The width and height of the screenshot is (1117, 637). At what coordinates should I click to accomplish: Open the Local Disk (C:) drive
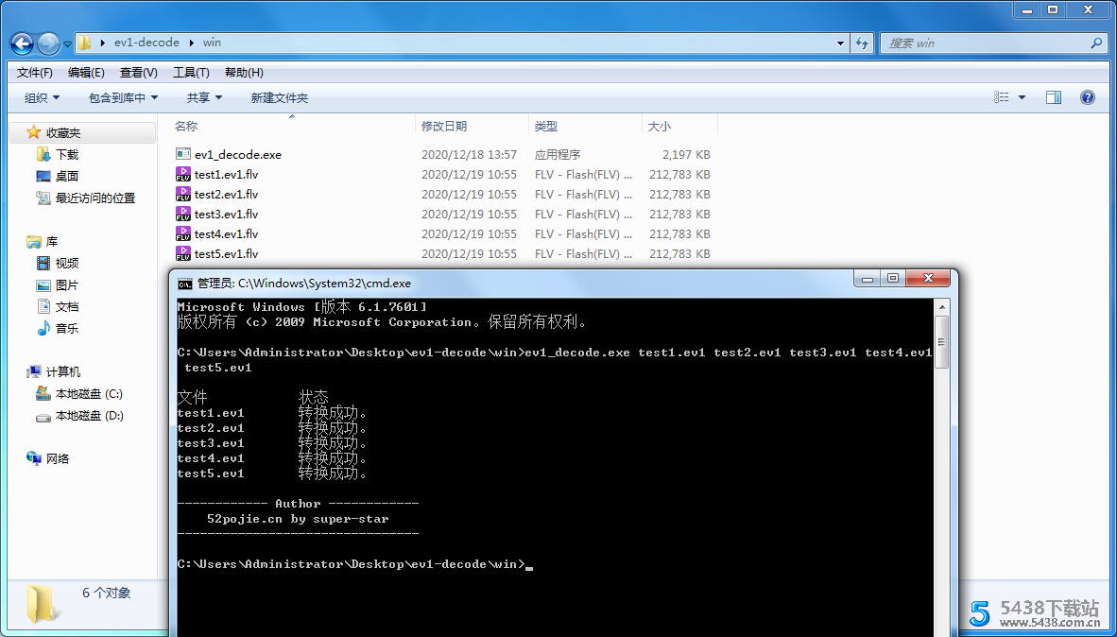89,393
